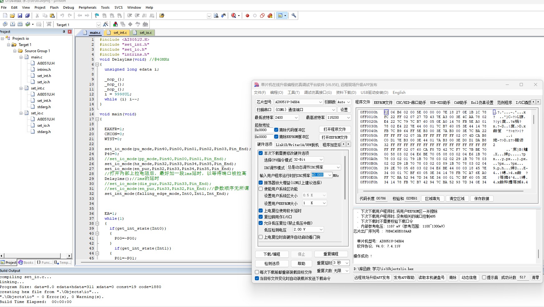544x307 pixels.
Task: Open the Target 1 selection dropdown
Action: [98, 25]
